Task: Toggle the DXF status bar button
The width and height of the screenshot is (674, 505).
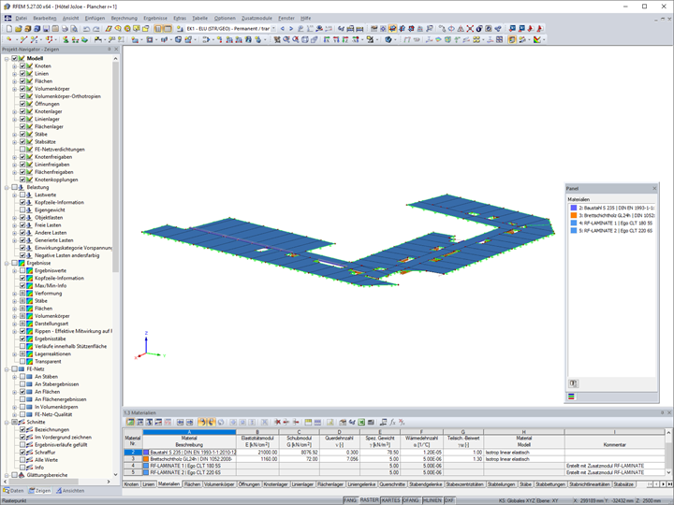Action: [449, 500]
